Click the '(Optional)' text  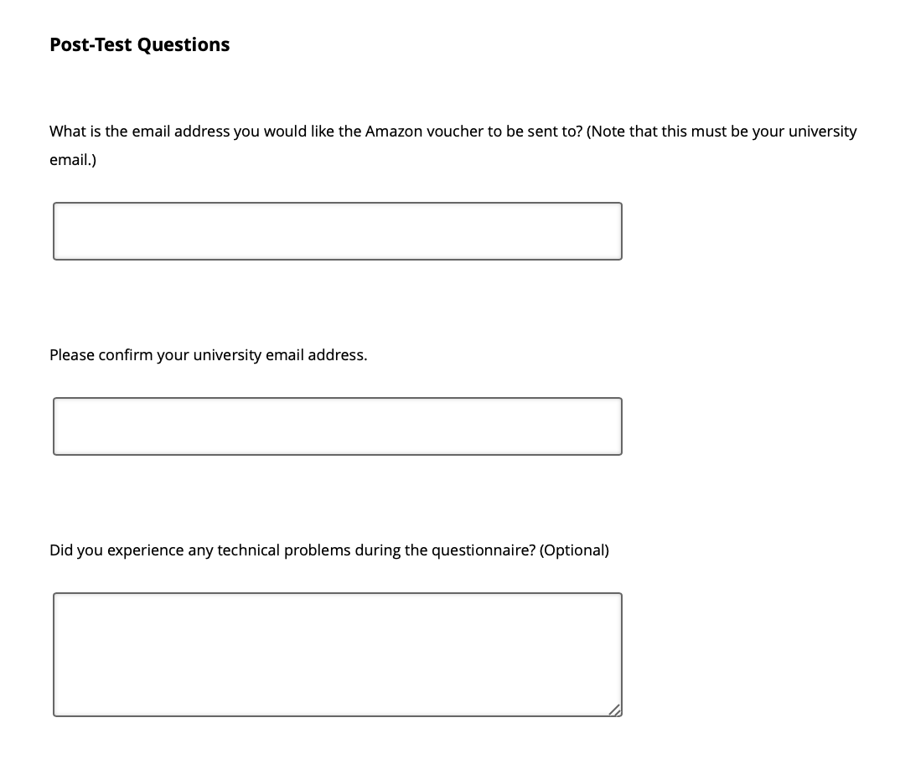tap(575, 550)
